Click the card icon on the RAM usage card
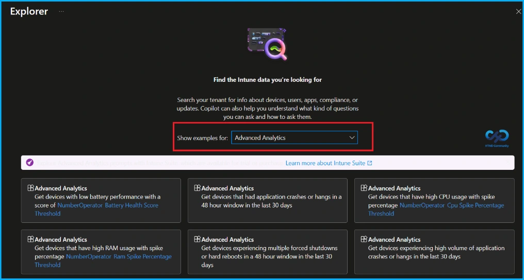 click(30, 239)
